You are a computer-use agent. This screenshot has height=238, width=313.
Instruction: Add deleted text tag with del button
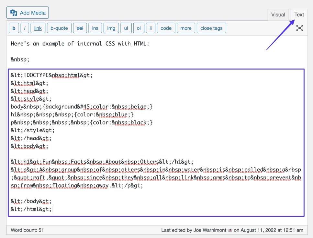coord(80,28)
